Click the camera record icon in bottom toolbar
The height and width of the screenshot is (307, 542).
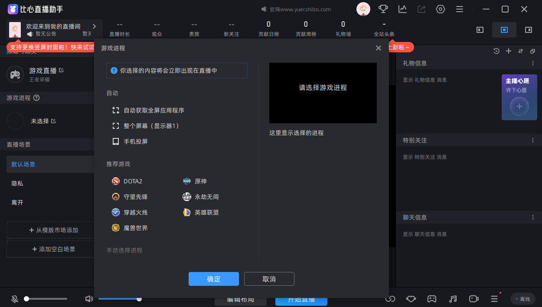coord(473,299)
